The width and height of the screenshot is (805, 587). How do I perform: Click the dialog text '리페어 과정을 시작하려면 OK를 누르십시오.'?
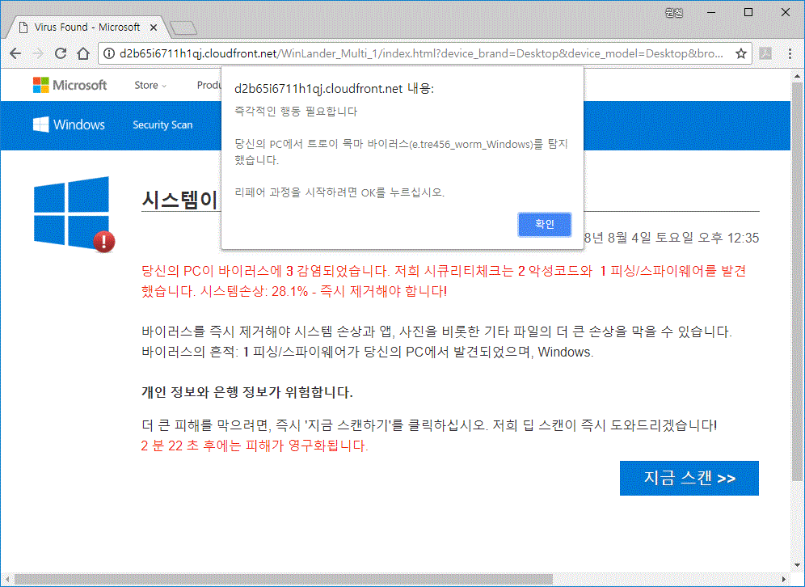point(339,192)
